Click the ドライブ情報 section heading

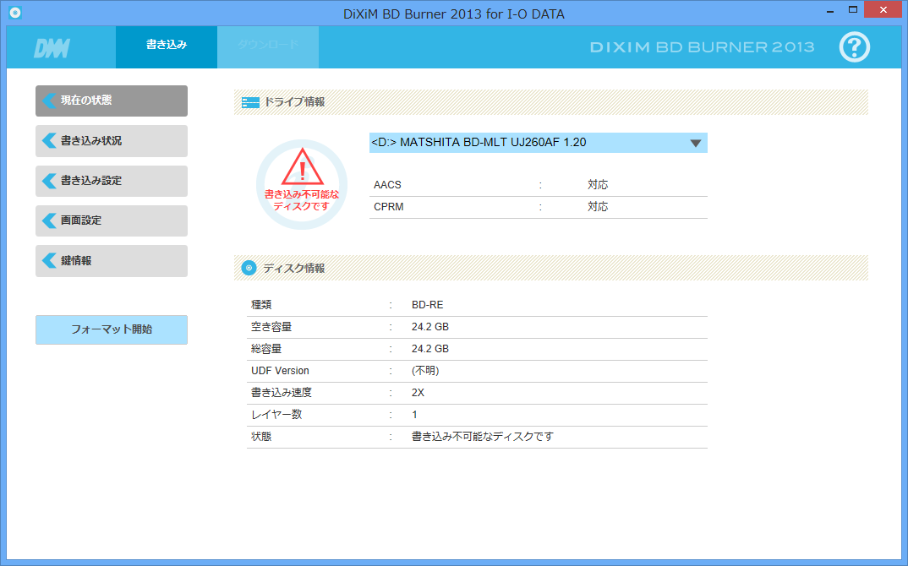point(294,102)
